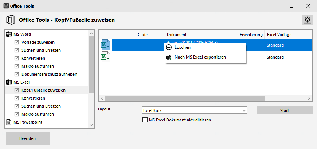Click the document list left scroll arrow

pos(102,98)
